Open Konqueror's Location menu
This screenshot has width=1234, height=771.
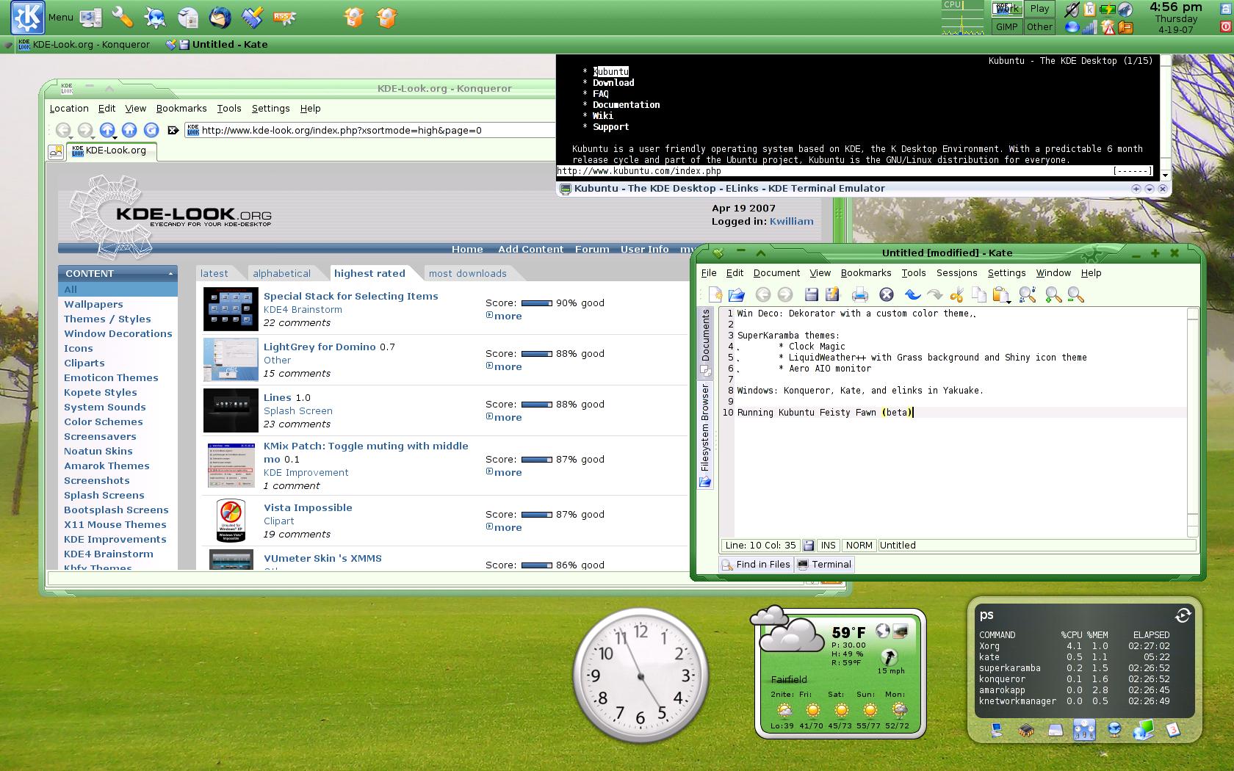click(x=69, y=108)
